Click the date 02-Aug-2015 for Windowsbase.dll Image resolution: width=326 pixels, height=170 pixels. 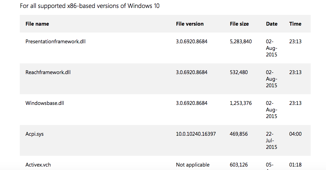271,110
